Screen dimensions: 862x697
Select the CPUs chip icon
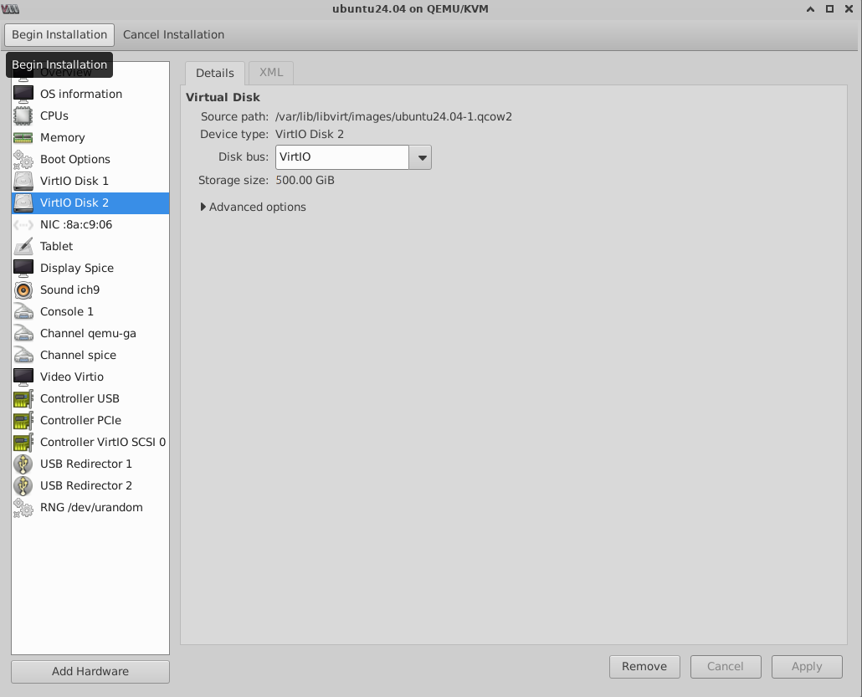[23, 115]
